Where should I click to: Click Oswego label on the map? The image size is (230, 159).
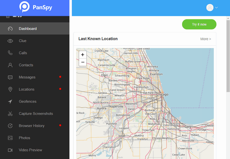click(x=98, y=118)
